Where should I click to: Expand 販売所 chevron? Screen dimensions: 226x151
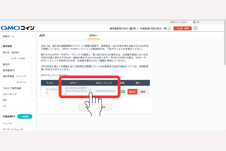pyautogui.click(x=32, y=64)
